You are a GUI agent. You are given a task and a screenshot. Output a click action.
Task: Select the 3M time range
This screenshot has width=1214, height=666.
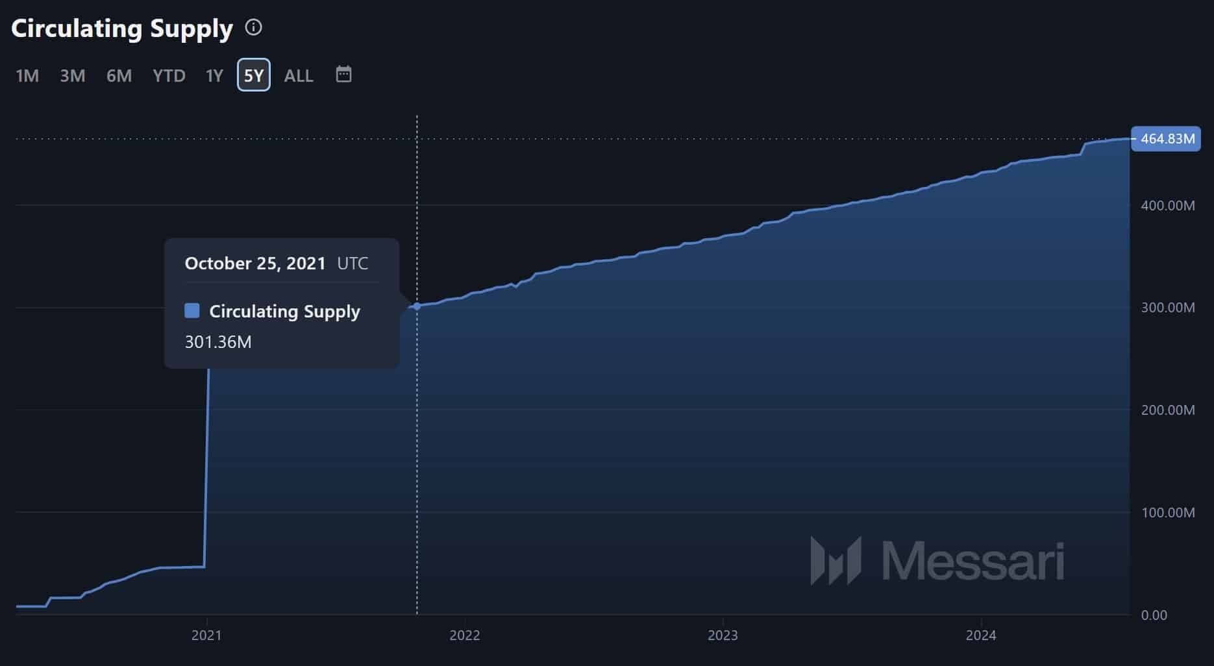click(73, 75)
